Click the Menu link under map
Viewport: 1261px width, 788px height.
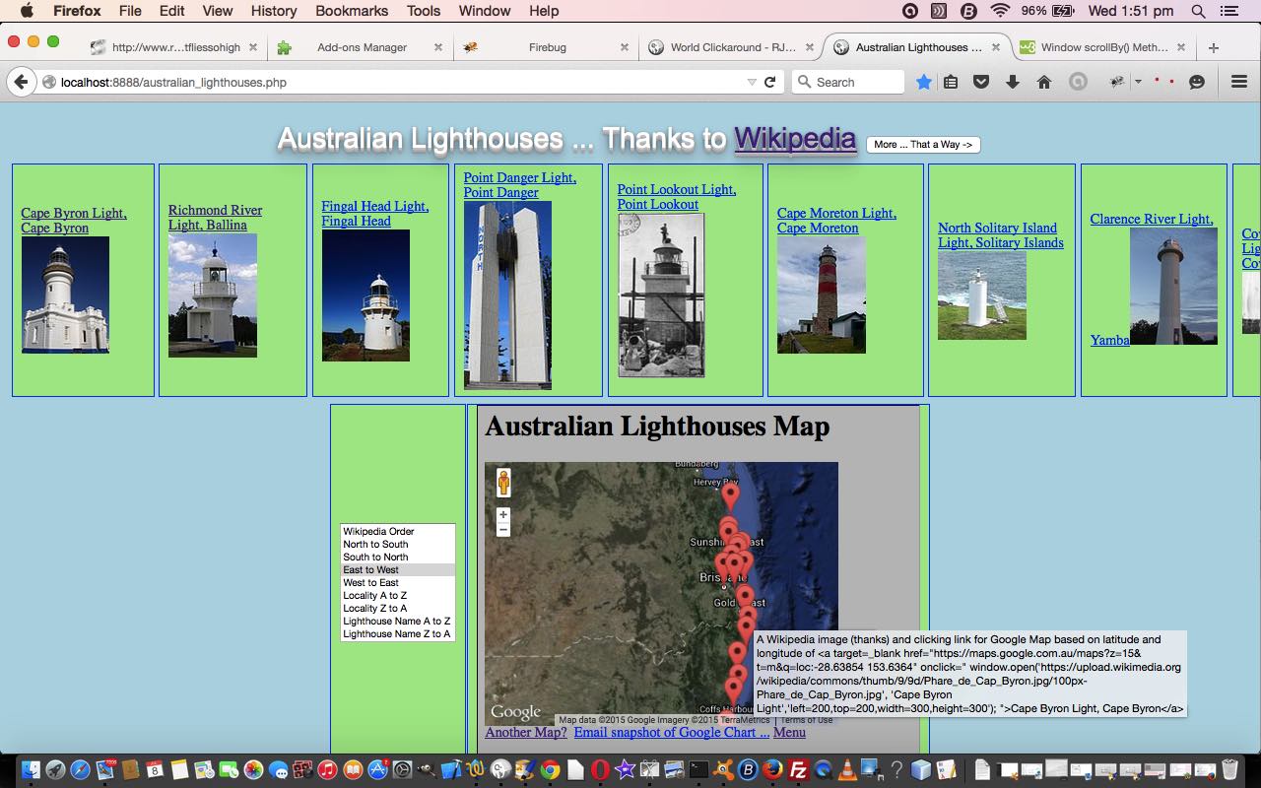789,732
